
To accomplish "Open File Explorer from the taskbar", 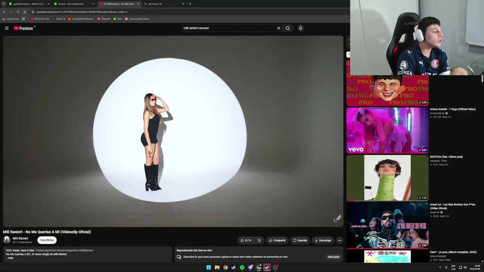I will coord(217,267).
